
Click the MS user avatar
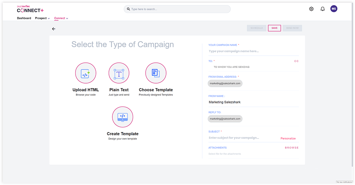(334, 9)
